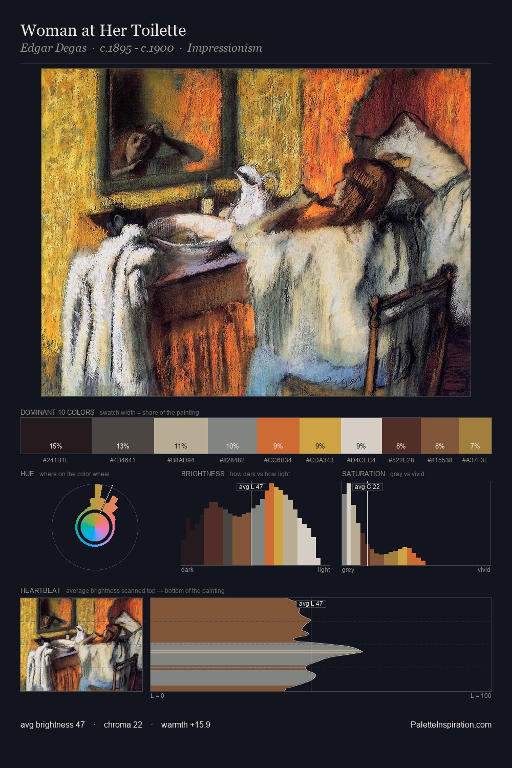Click the 'warmth +15.9' footer stat
Image resolution: width=512 pixels, height=768 pixels.
[186, 724]
